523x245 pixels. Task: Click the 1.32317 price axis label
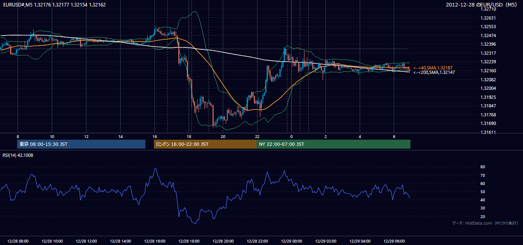coord(489,53)
